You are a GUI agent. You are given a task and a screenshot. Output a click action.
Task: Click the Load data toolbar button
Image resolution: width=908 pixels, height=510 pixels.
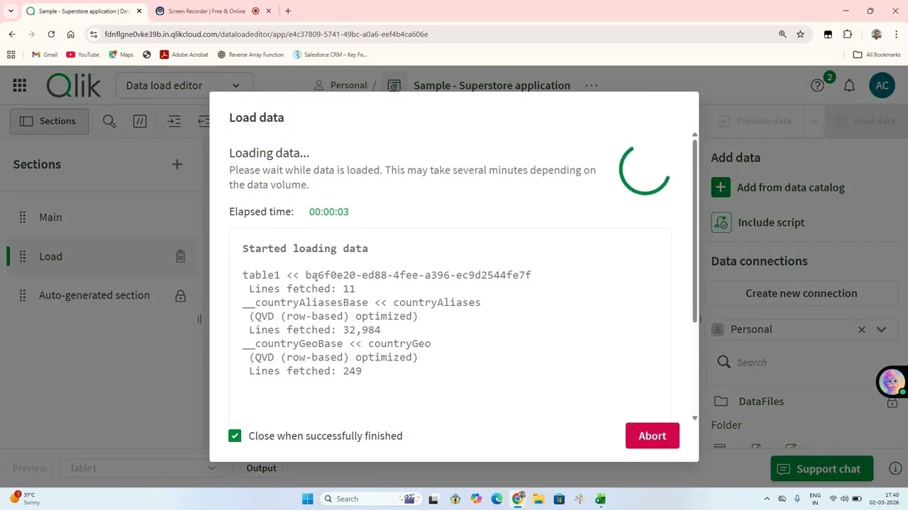865,121
